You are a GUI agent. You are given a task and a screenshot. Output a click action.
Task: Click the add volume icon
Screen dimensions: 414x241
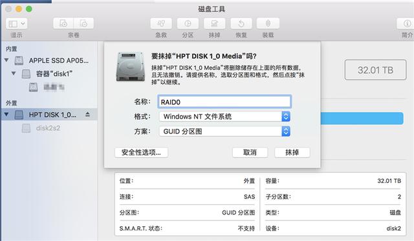[x=63, y=23]
